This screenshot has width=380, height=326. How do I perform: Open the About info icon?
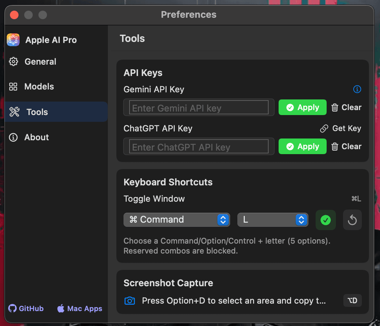pyautogui.click(x=13, y=137)
